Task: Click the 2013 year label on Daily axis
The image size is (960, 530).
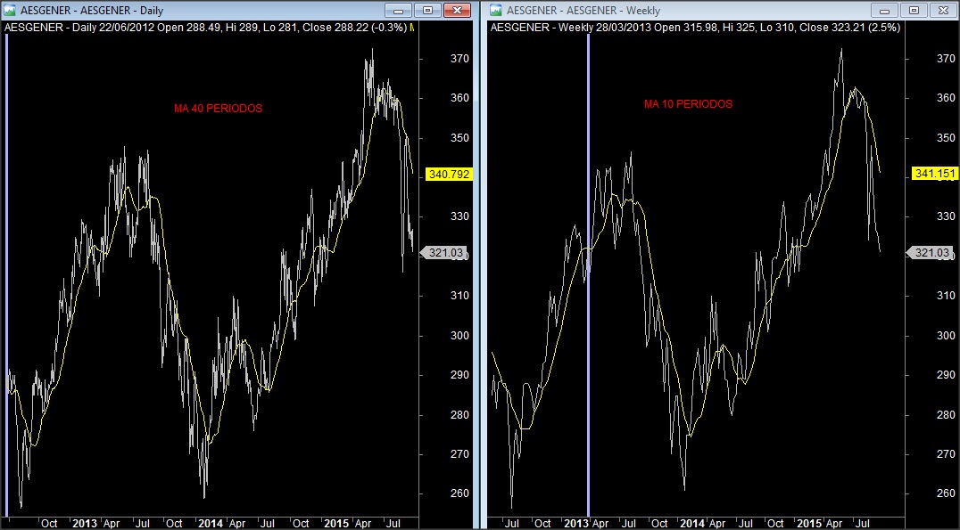Action: pyautogui.click(x=85, y=523)
